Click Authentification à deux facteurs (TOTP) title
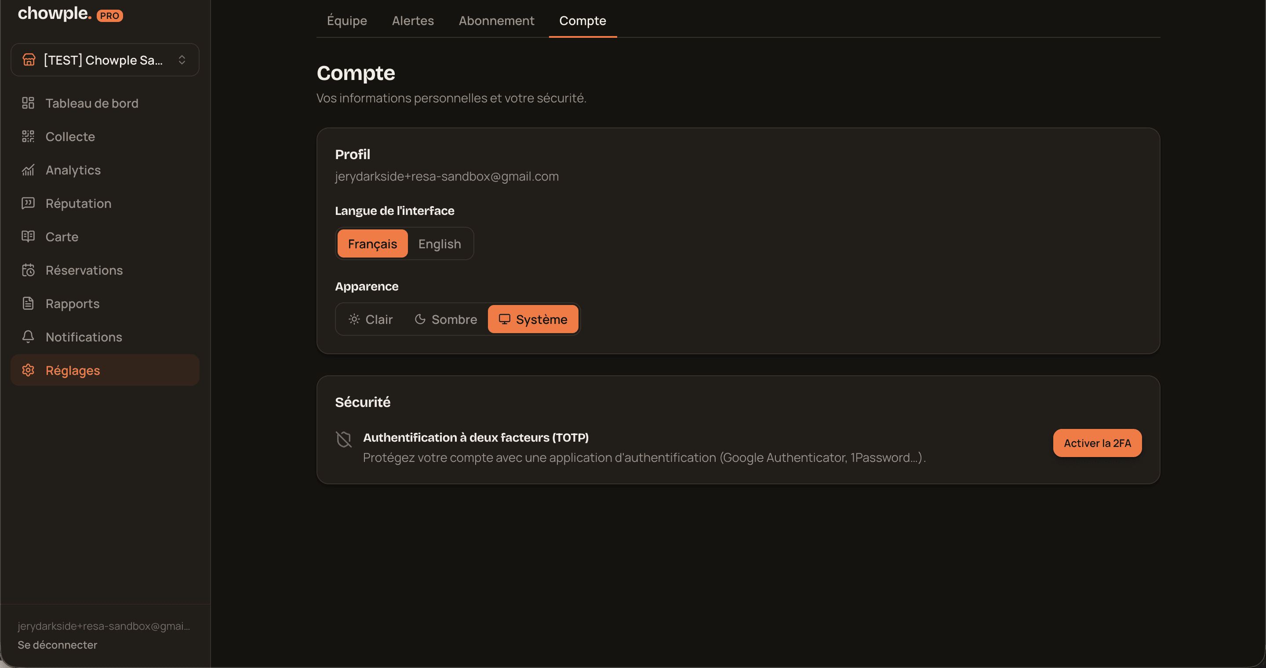The width and height of the screenshot is (1266, 668). (476, 437)
